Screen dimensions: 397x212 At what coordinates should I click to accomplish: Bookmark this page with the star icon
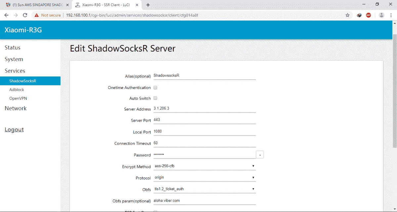coord(347,15)
